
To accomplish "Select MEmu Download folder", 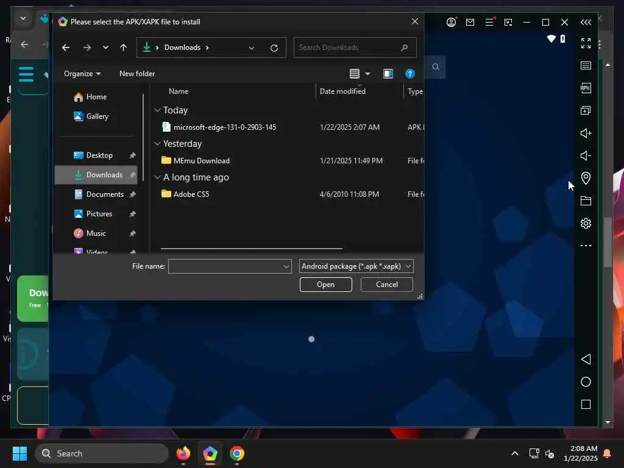I will point(201,160).
